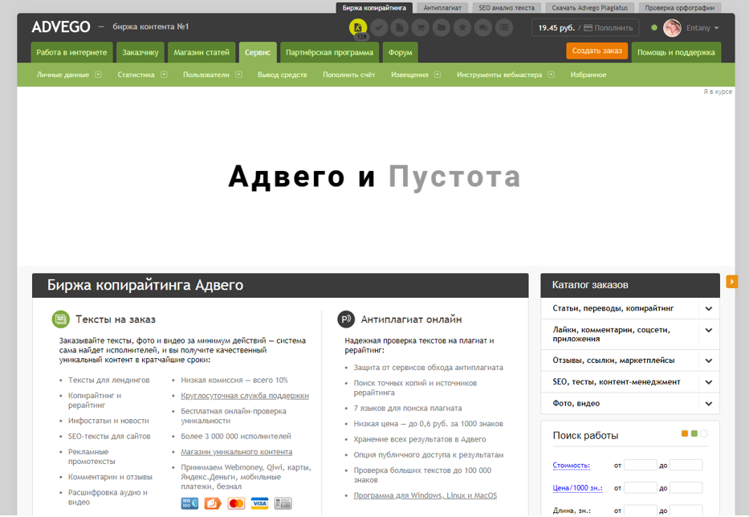Click the 'Антиплагиат онлайн' round icon

(x=346, y=320)
